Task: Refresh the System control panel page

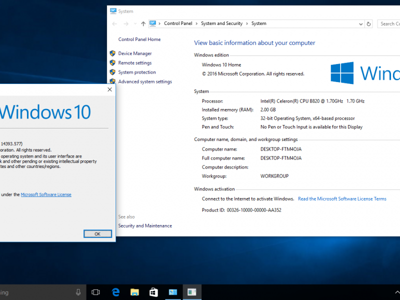Action: tap(368, 24)
